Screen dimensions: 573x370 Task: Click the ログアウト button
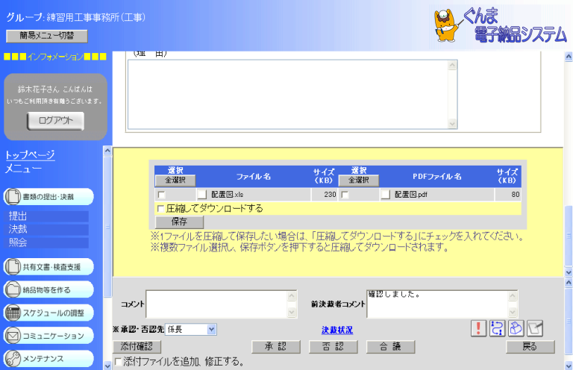click(55, 121)
